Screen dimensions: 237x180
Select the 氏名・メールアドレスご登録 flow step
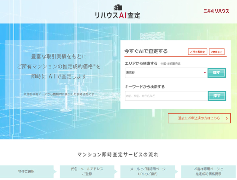click(87, 172)
